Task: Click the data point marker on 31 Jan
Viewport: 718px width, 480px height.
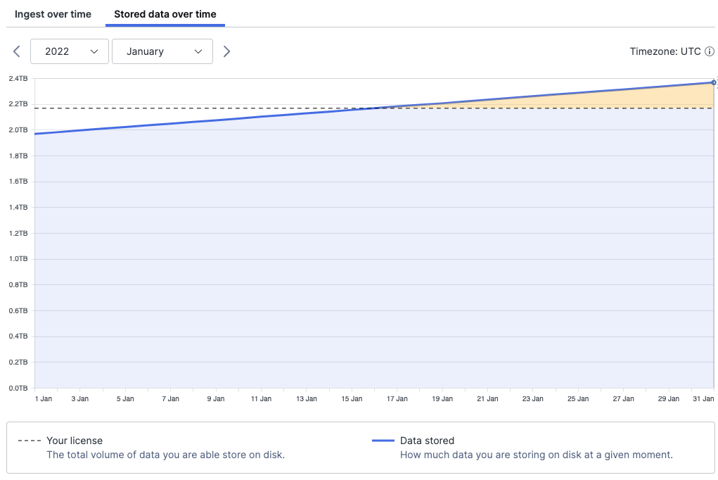Action: click(712, 82)
